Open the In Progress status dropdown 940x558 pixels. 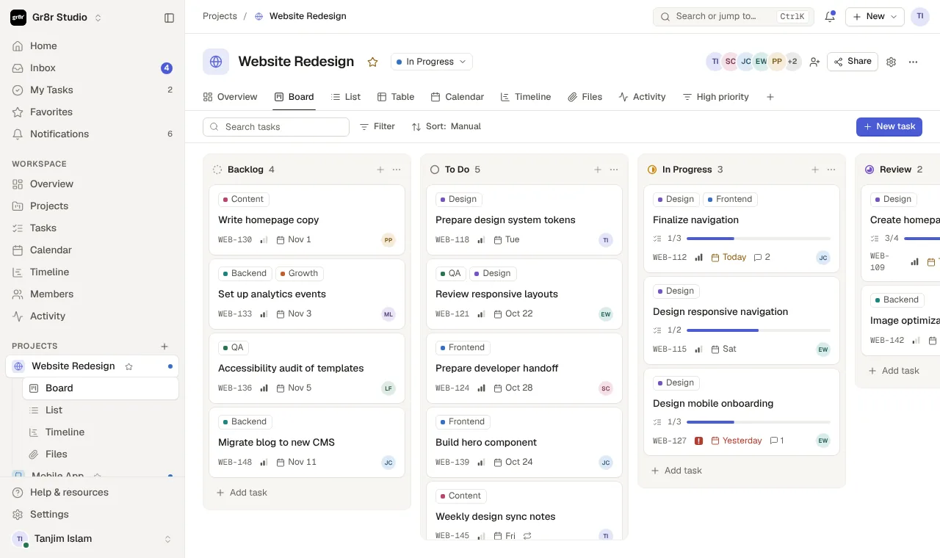click(431, 62)
